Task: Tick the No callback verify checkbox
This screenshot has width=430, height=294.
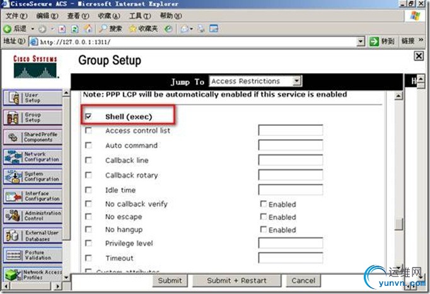Action: pos(88,204)
